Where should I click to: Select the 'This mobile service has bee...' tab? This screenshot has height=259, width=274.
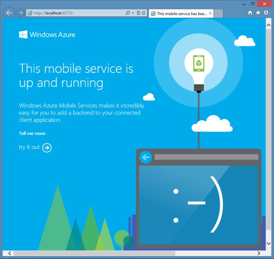pyautogui.click(x=181, y=13)
